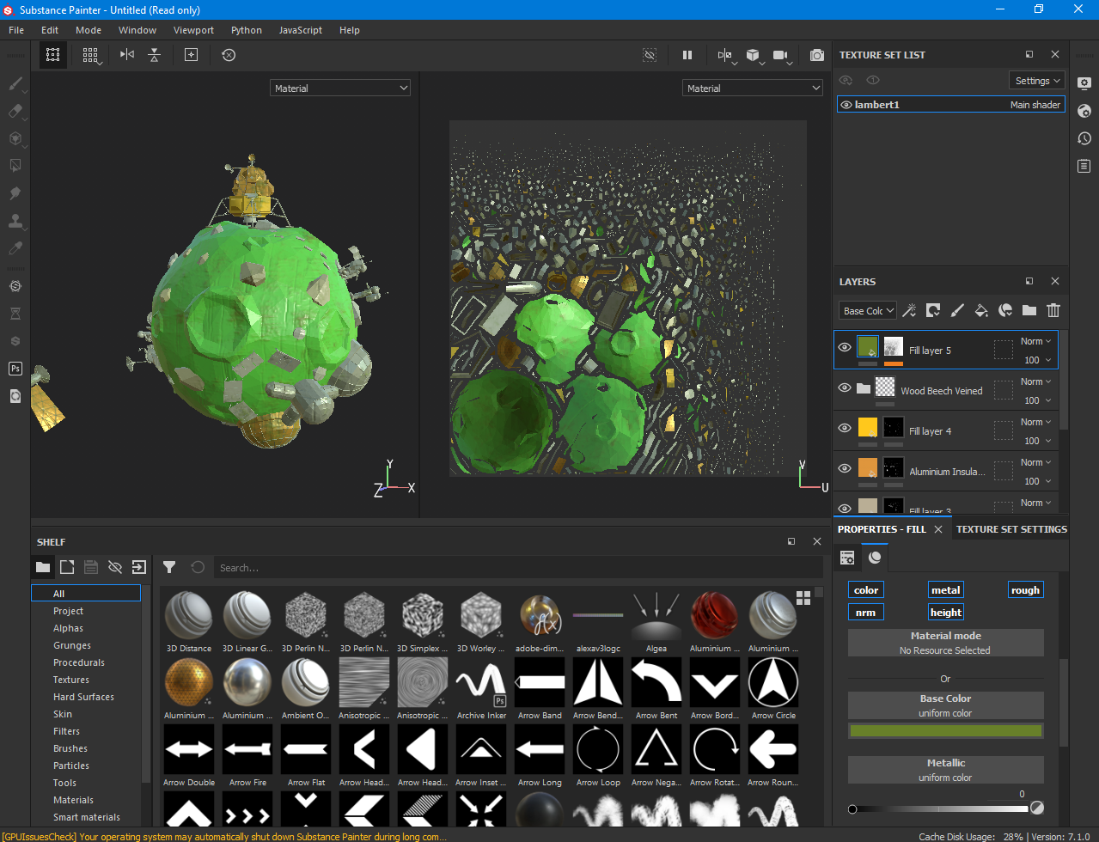Viewport: 1099px width, 842px height.
Task: Select the Smudge tool
Action: [15, 193]
